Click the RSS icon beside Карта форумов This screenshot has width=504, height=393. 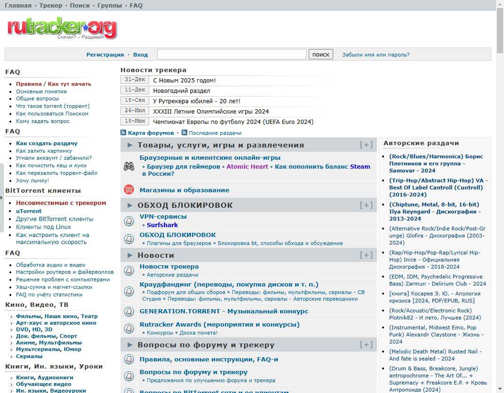coord(123,133)
